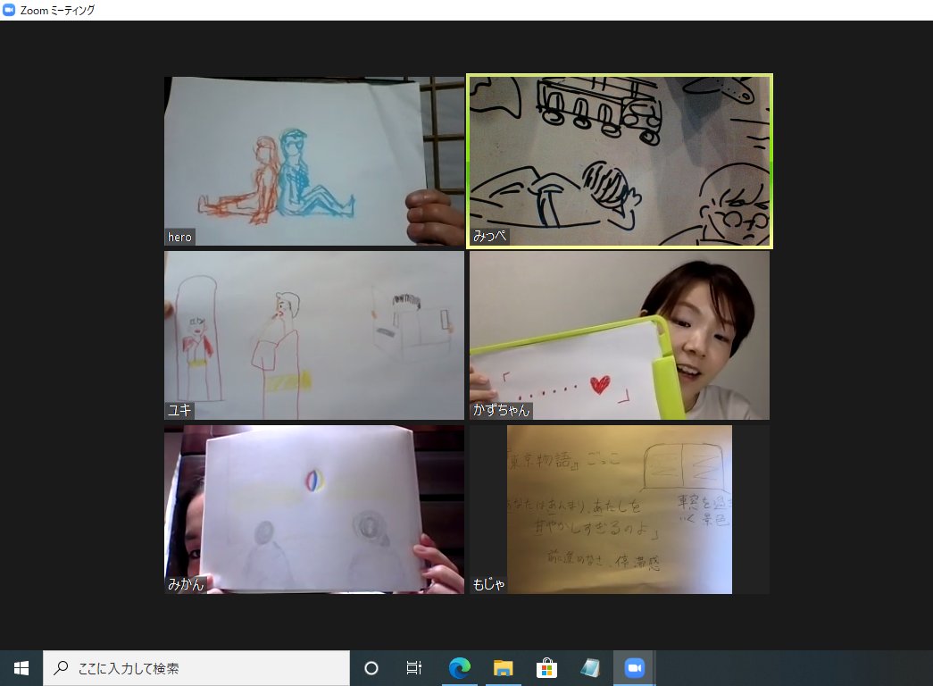
Task: Click the もじゃ participant name label
Action: 488,585
